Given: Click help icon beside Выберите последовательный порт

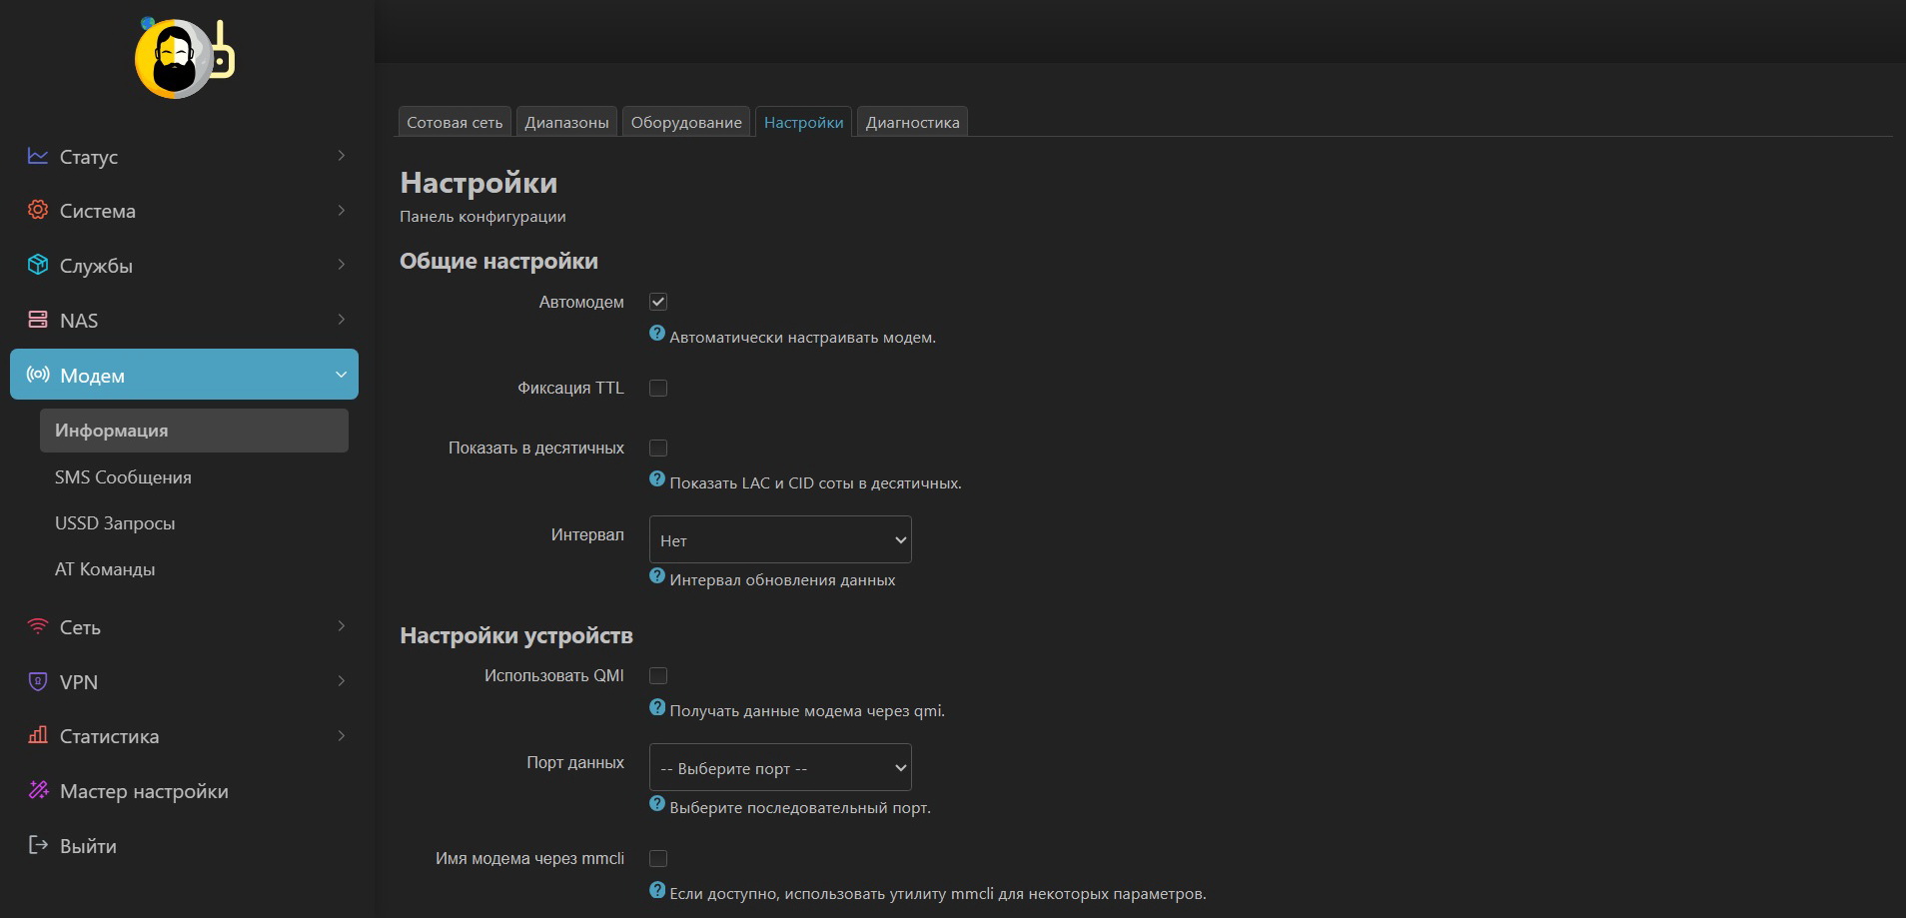Looking at the screenshot, I should pyautogui.click(x=657, y=804).
